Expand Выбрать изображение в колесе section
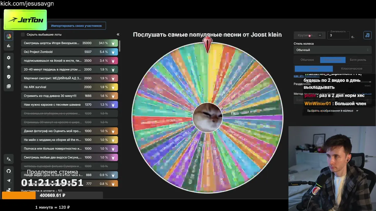Image resolution: width=376 pixels, height=211 pixels. tap(333, 111)
